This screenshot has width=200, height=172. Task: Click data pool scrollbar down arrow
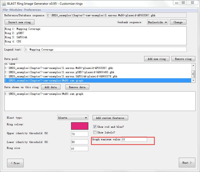click(193, 80)
